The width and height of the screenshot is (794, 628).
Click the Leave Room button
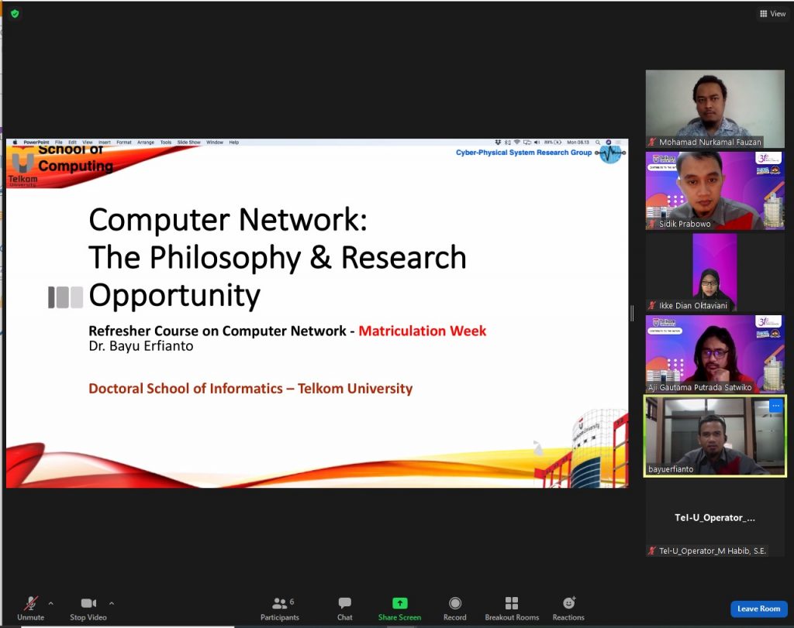pos(758,609)
